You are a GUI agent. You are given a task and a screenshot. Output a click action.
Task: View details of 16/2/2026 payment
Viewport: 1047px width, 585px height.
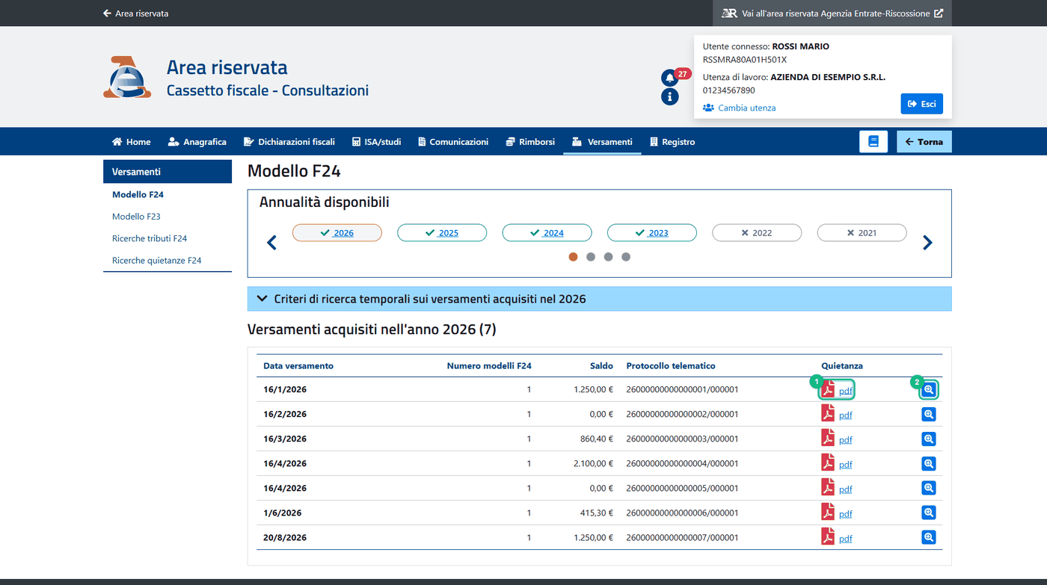[x=929, y=414]
